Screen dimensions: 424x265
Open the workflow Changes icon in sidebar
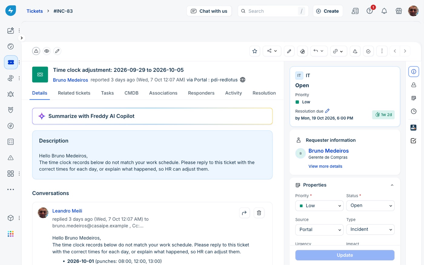(11, 78)
